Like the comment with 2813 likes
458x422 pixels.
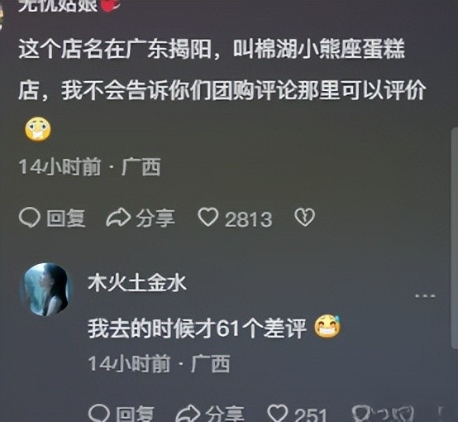[208, 218]
